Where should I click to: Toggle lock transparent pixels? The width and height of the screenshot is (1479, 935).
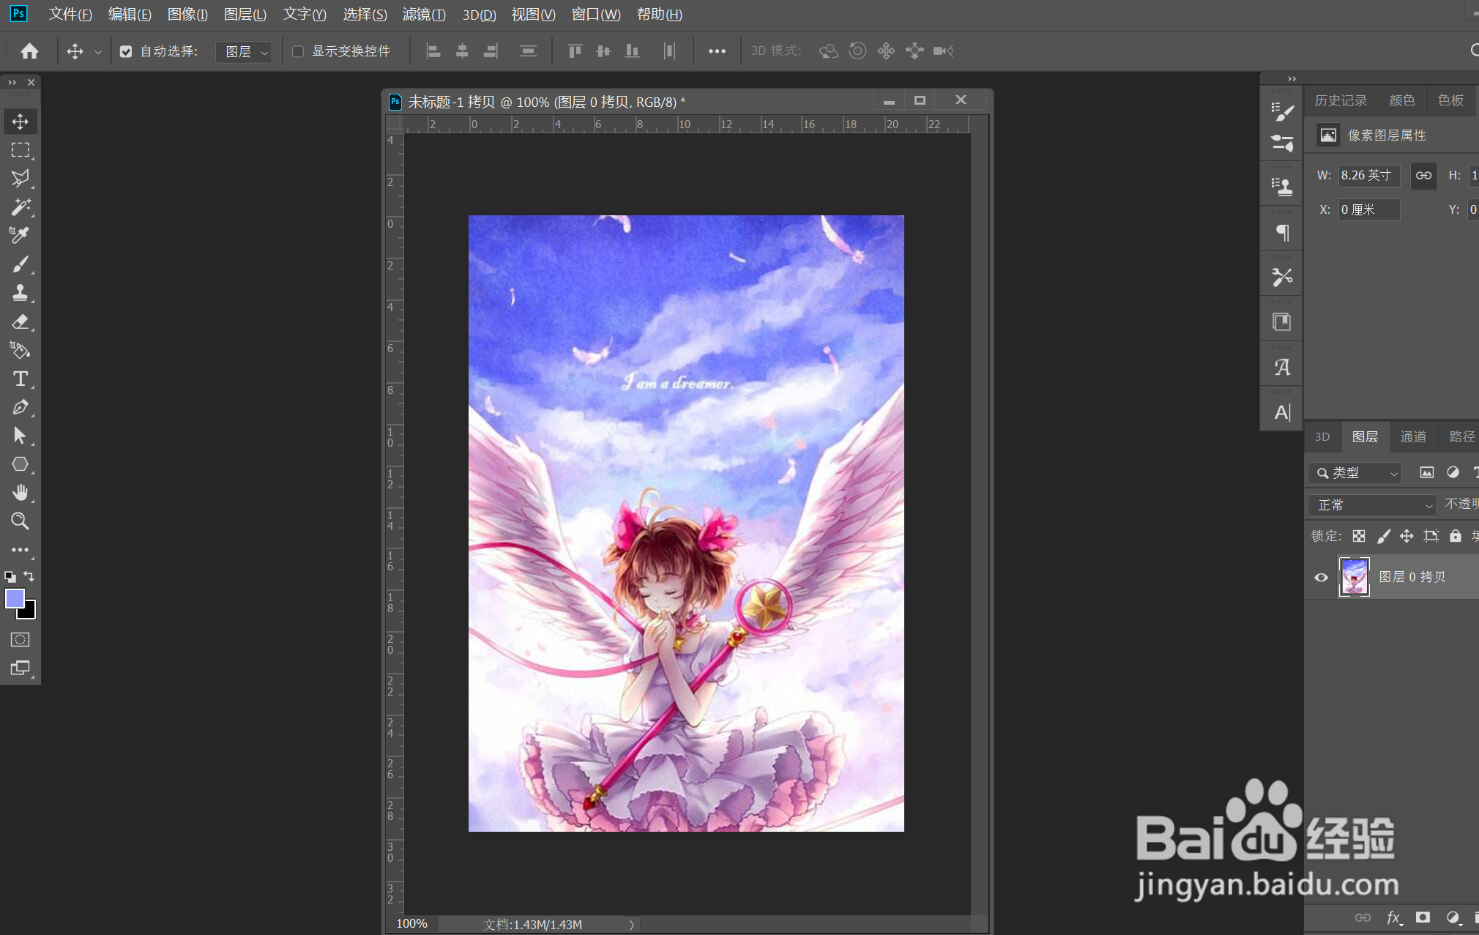1359,536
